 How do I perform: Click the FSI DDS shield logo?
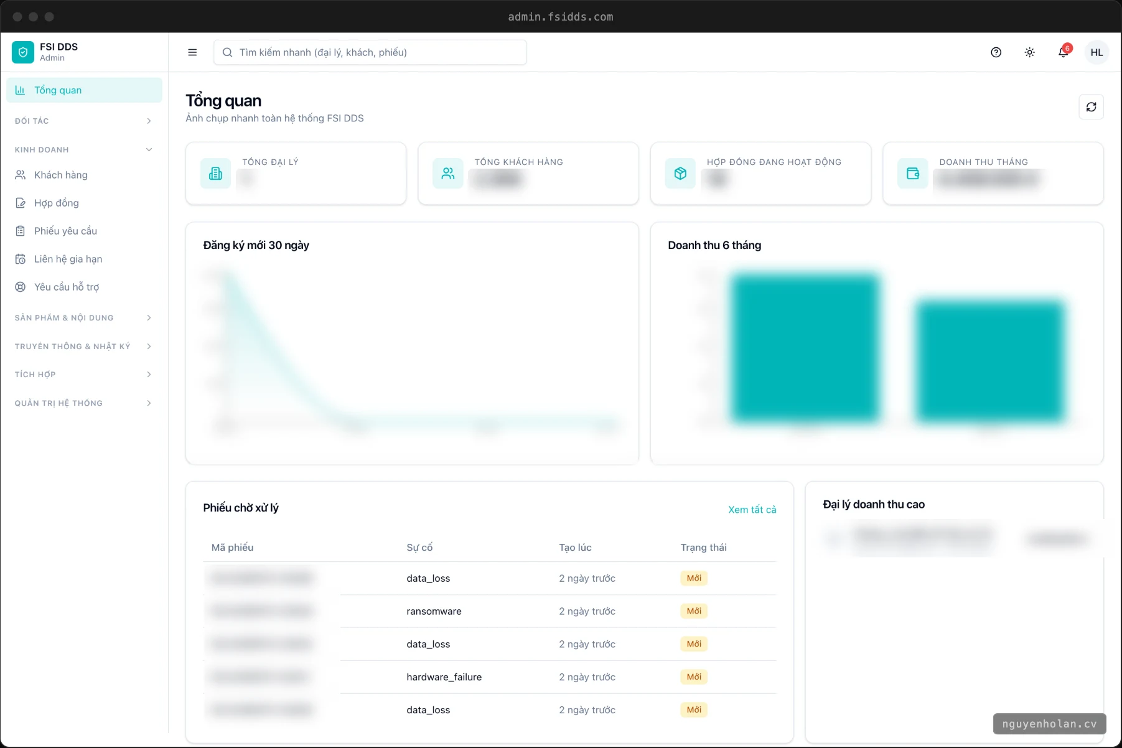point(23,52)
